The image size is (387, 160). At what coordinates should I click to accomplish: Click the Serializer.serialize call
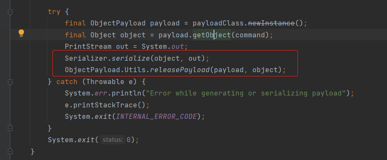(x=107, y=59)
